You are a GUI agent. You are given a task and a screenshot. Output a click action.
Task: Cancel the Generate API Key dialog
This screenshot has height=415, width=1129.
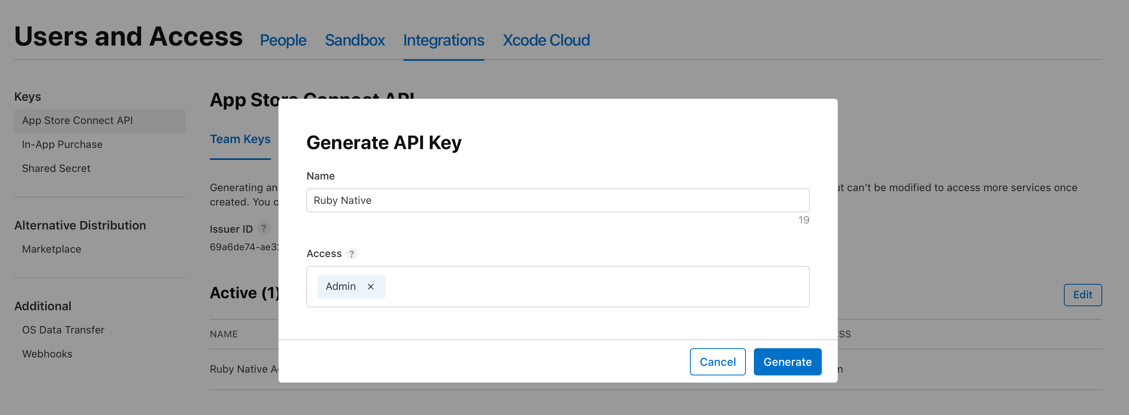pos(718,361)
